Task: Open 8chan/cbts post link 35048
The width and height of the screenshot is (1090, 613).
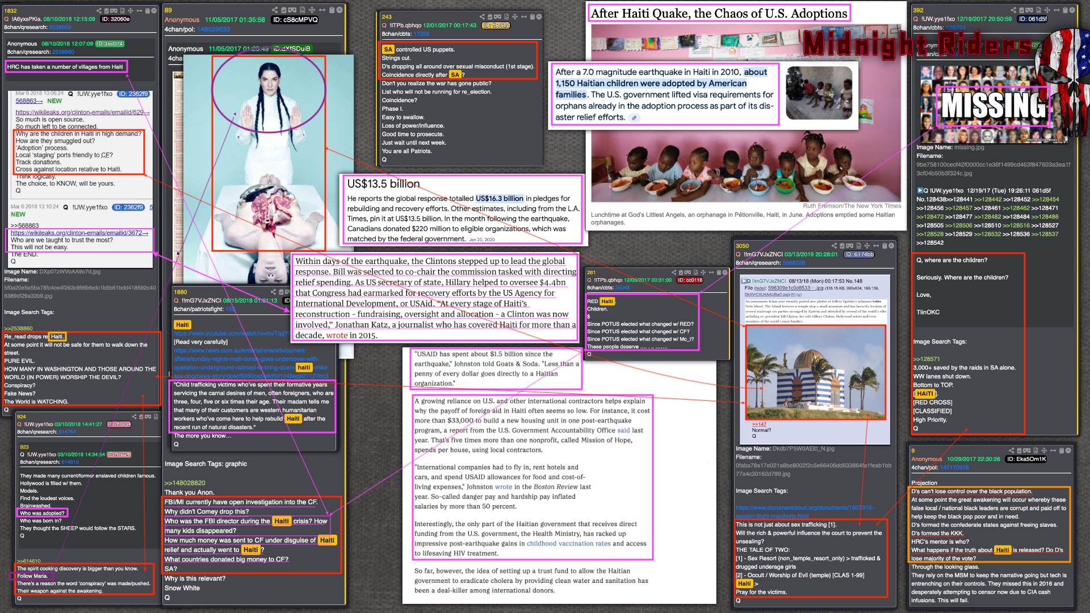Action: pos(623,288)
